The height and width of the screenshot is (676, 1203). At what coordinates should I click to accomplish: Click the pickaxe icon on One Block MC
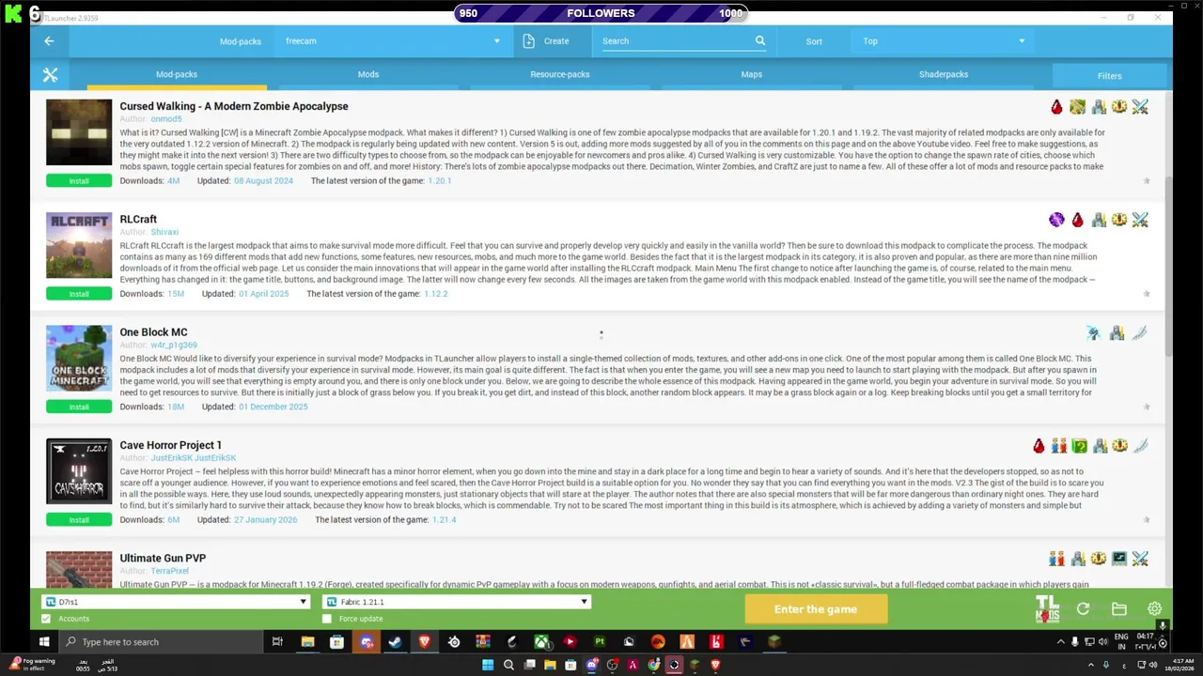point(1093,332)
